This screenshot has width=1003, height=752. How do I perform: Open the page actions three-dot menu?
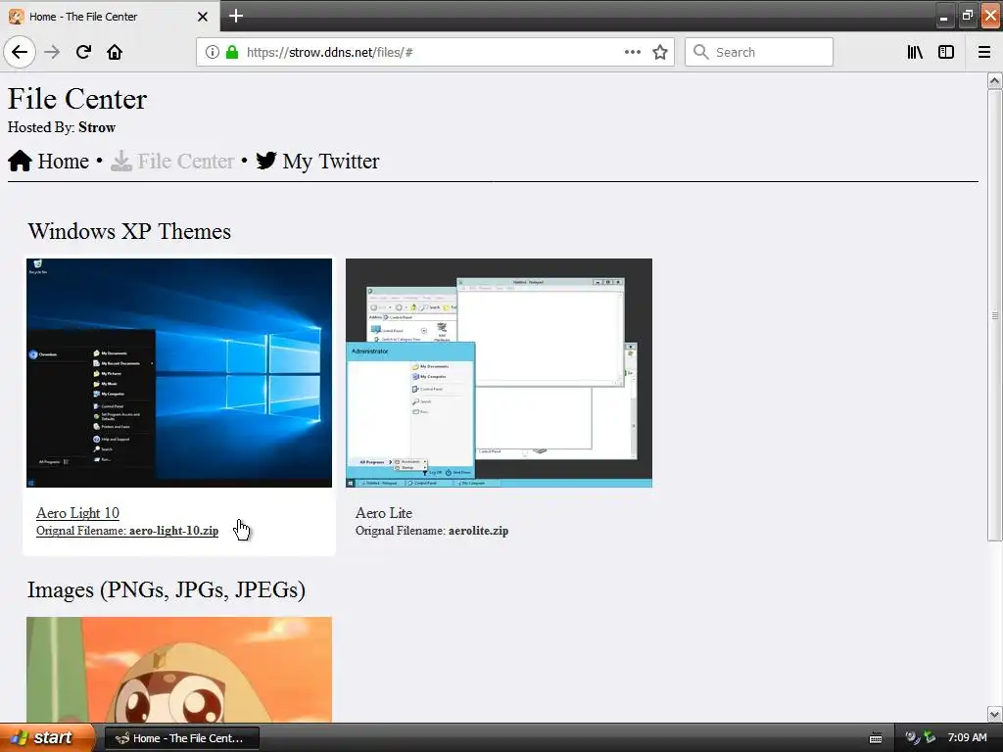tap(633, 52)
